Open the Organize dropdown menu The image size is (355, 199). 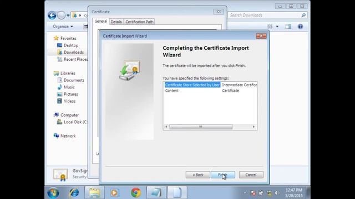pyautogui.click(x=63, y=27)
